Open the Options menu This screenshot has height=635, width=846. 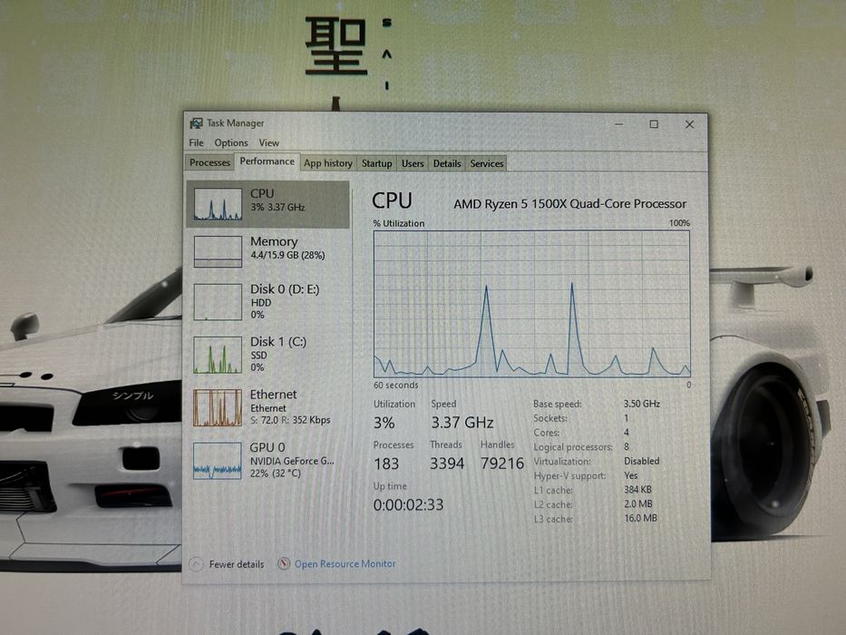[x=231, y=142]
